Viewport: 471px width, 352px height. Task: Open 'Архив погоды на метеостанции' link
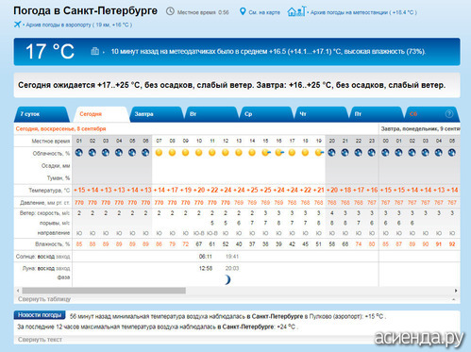(363, 12)
